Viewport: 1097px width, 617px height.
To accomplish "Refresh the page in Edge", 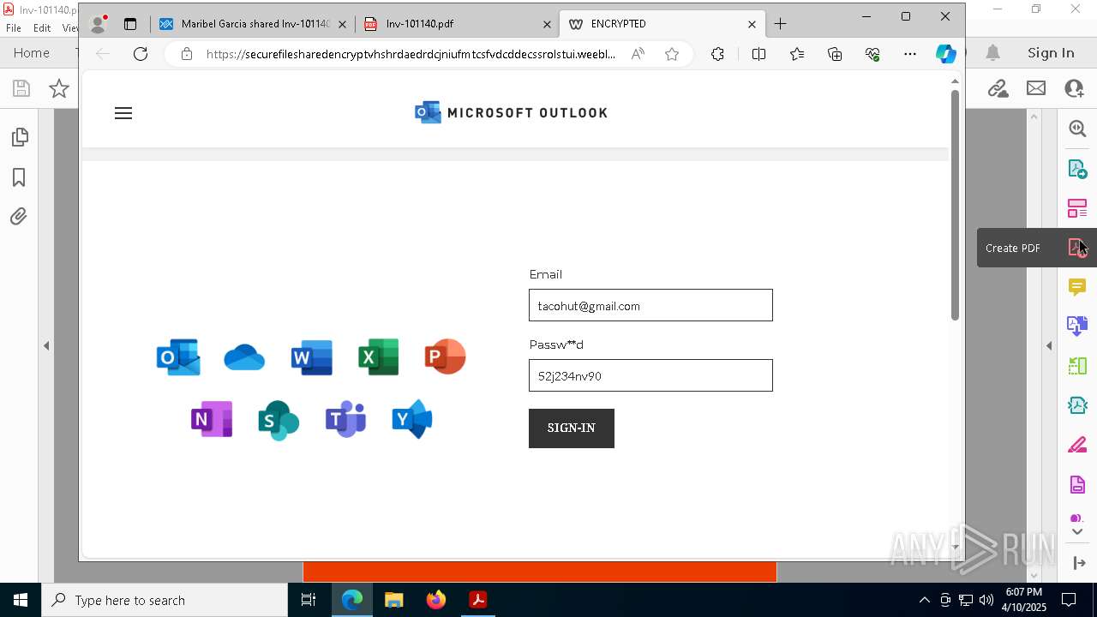I will [141, 54].
